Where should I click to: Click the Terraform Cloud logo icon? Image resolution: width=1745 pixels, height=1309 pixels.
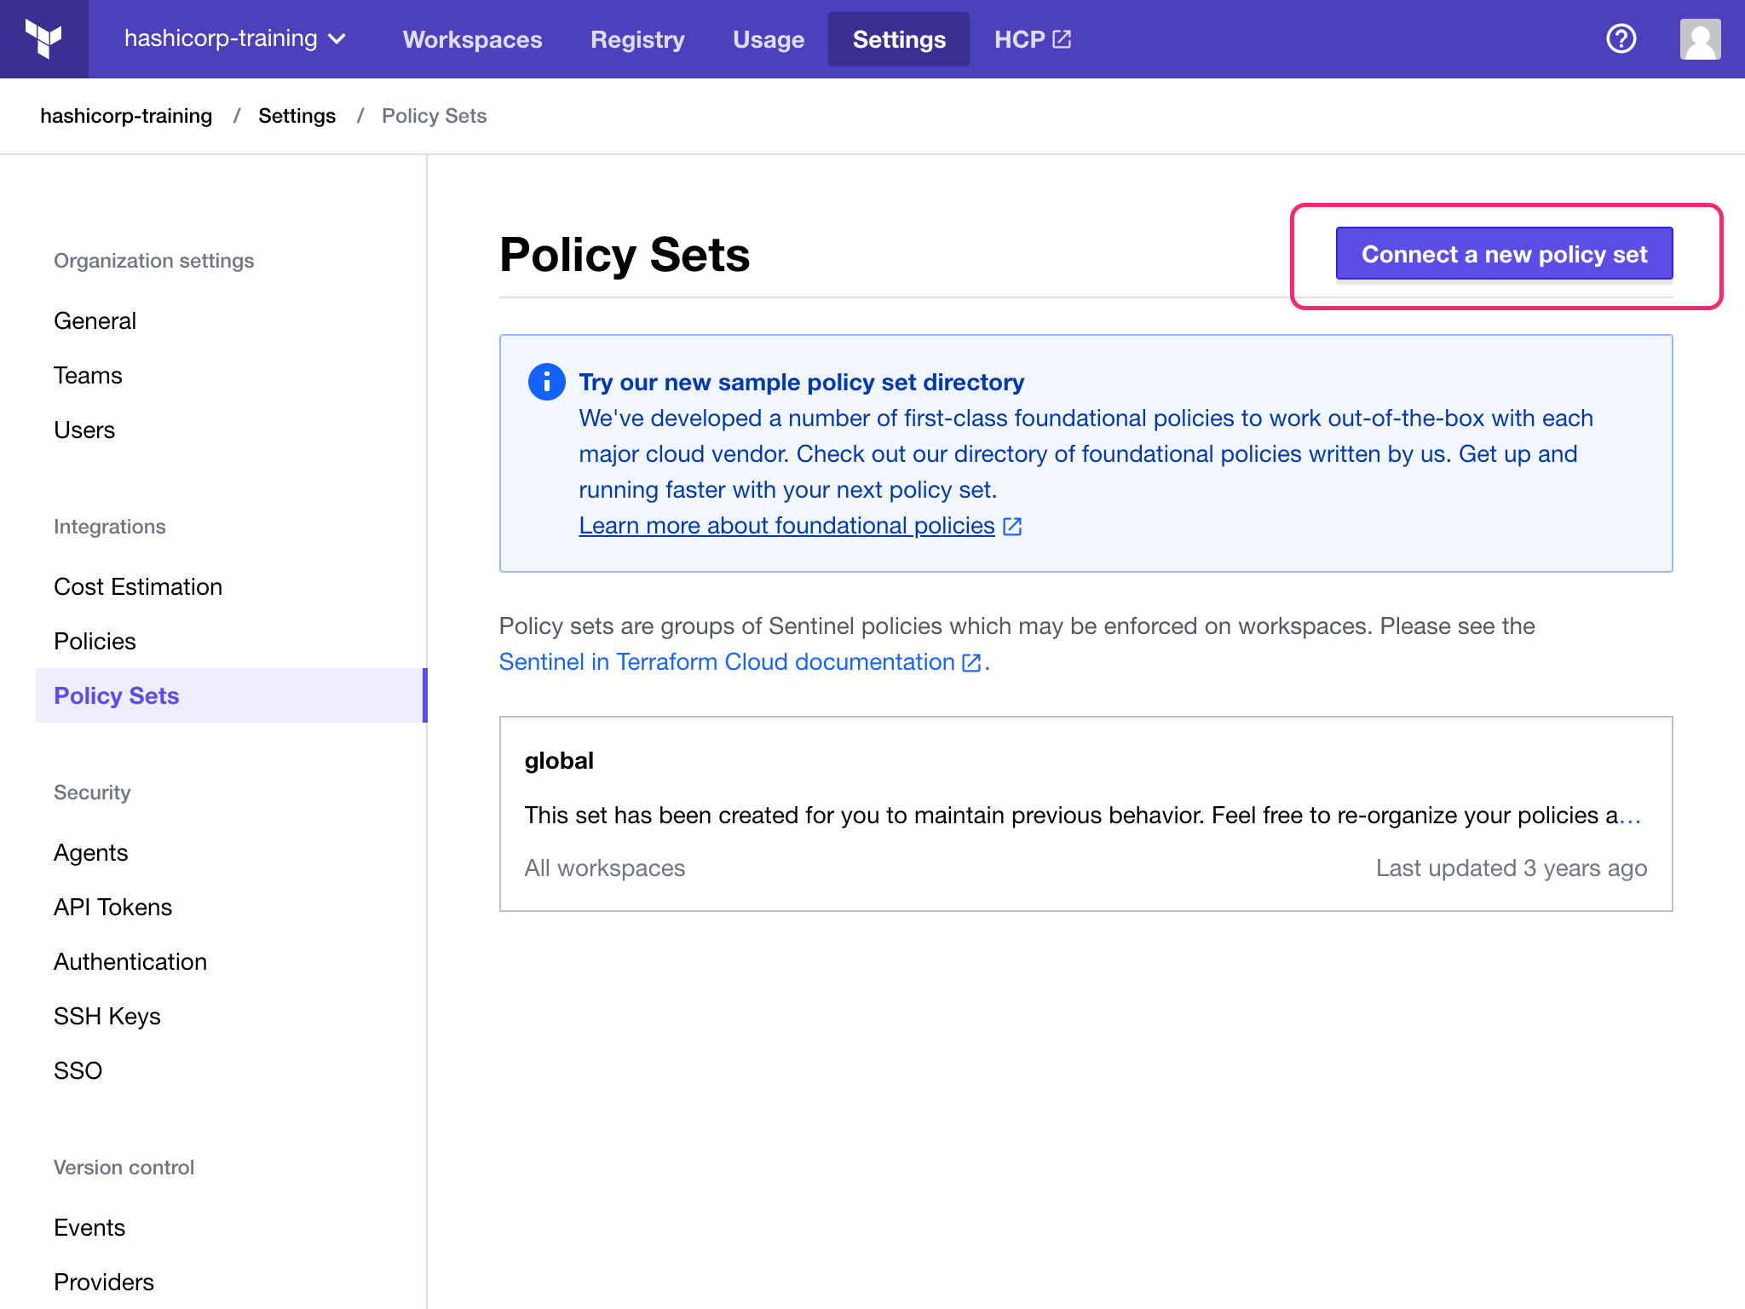[x=44, y=38]
